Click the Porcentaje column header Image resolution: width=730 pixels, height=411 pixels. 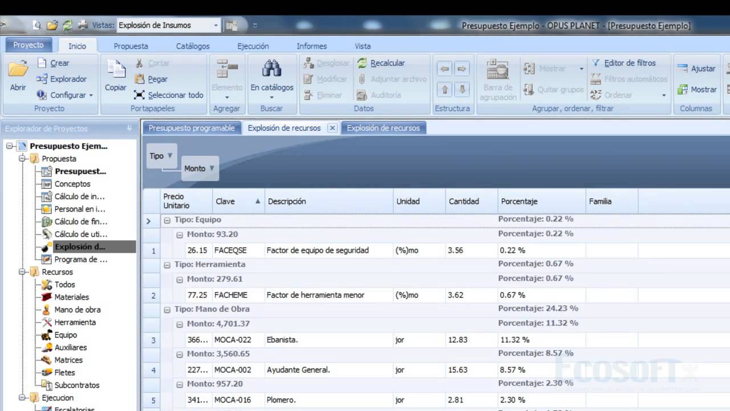541,201
